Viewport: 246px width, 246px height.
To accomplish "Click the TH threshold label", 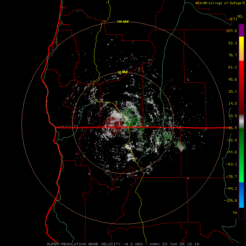I will (235, 213).
